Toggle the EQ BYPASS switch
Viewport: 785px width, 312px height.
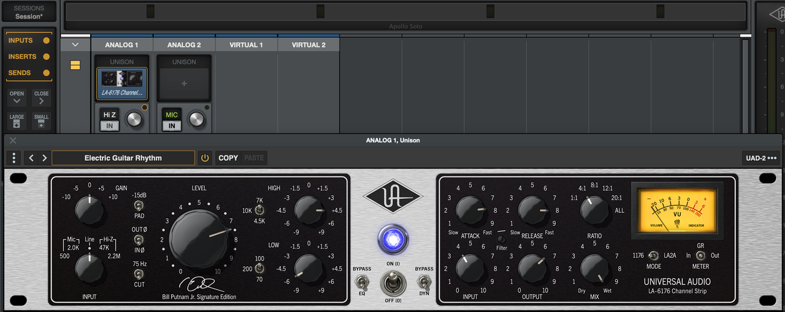coord(362,282)
